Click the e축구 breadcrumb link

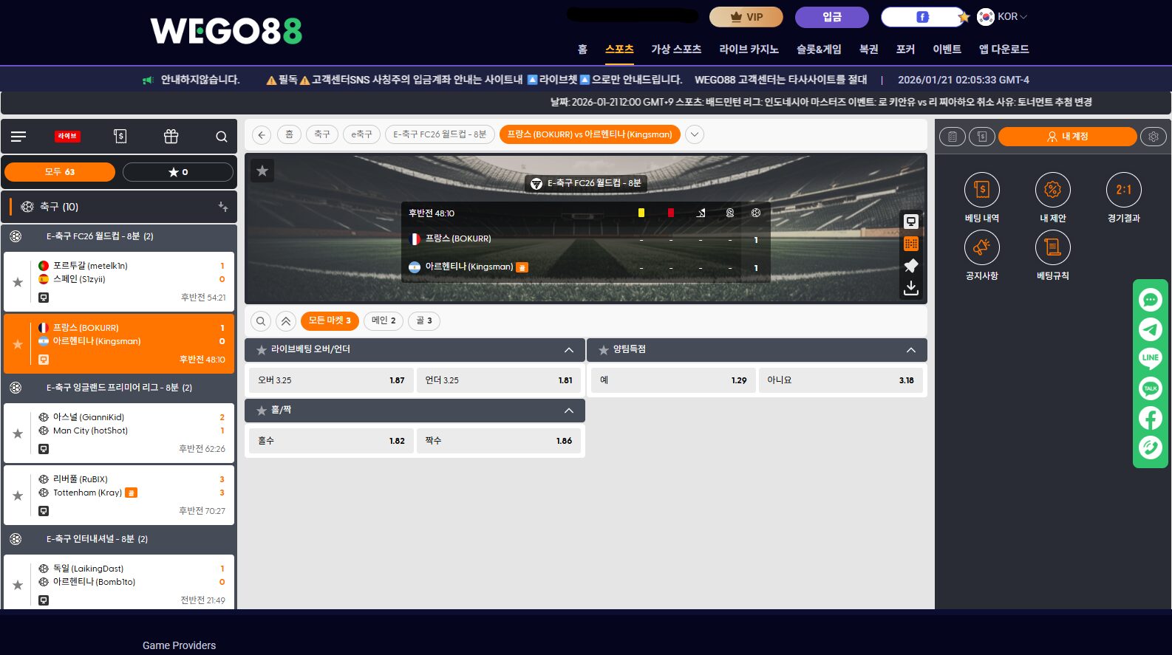pyautogui.click(x=361, y=134)
